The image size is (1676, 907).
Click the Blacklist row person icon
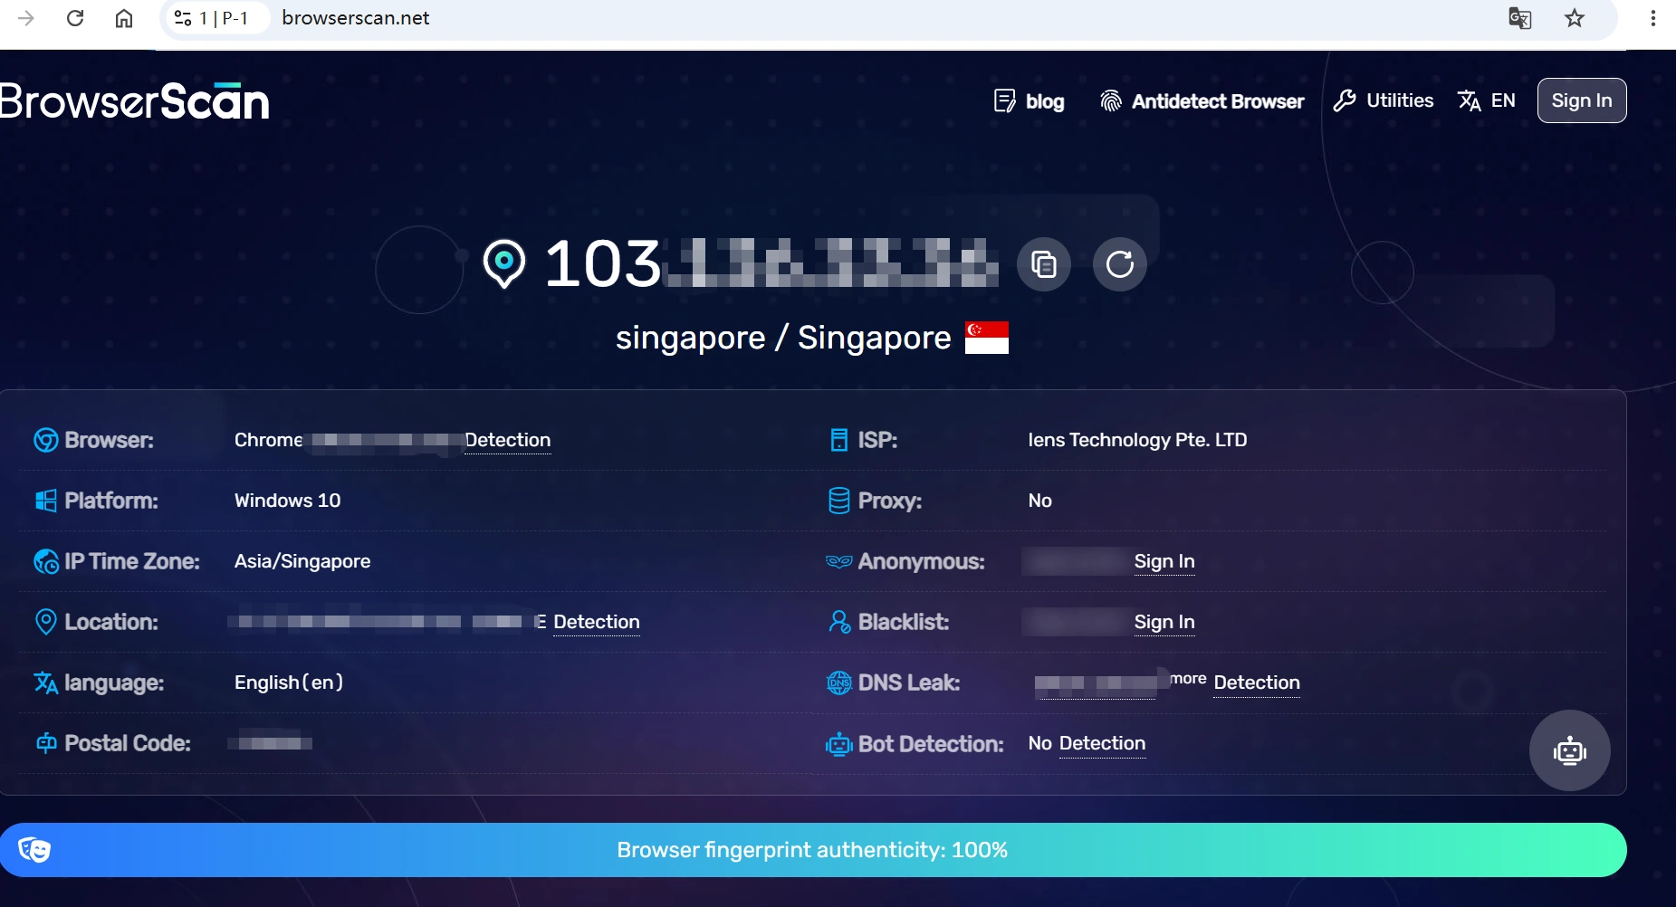click(839, 622)
